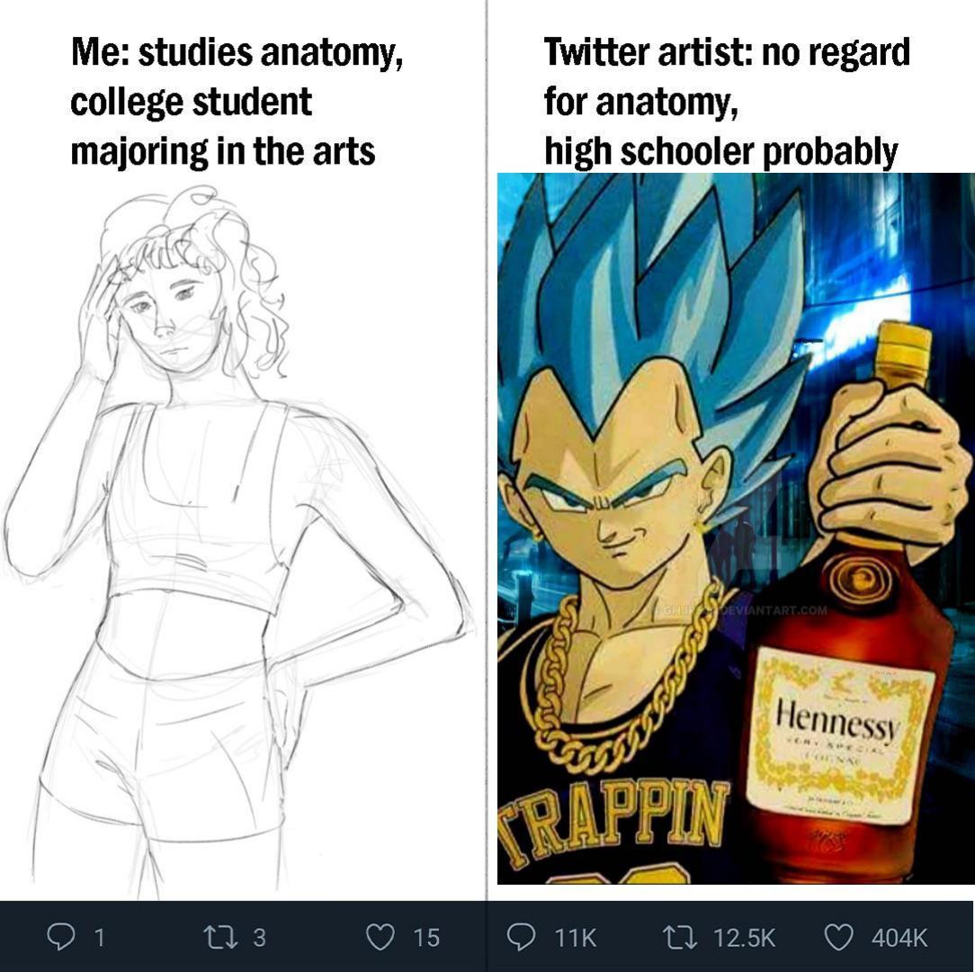Like the tweet with 404K likes
This screenshot has width=975, height=972.
click(x=838, y=937)
